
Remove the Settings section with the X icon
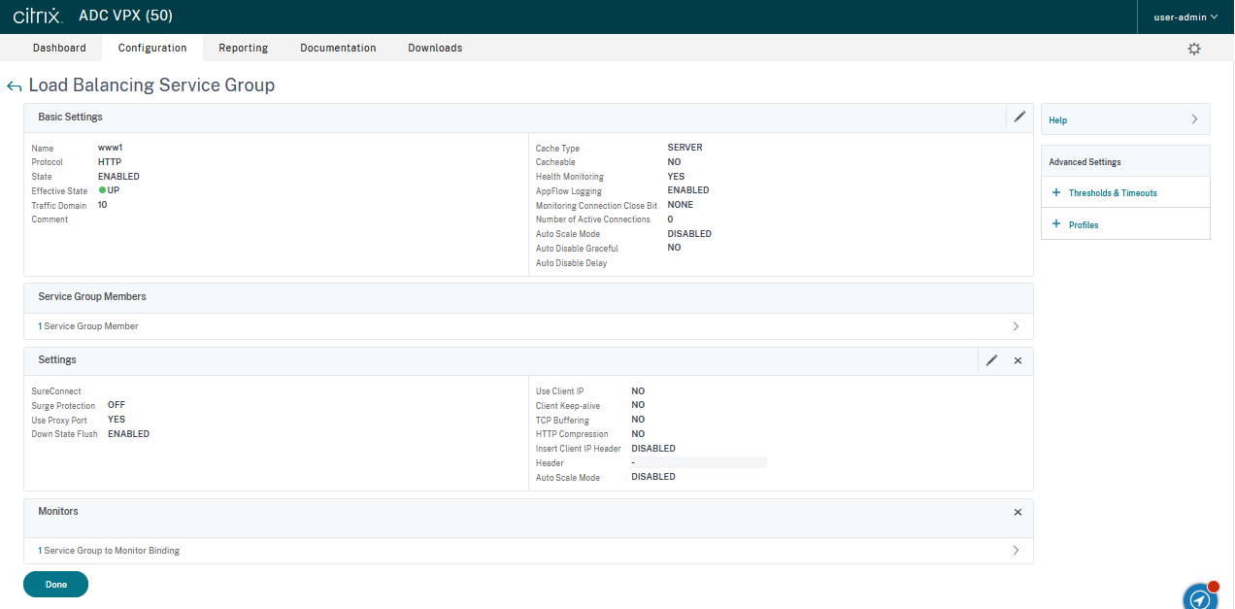(1018, 360)
